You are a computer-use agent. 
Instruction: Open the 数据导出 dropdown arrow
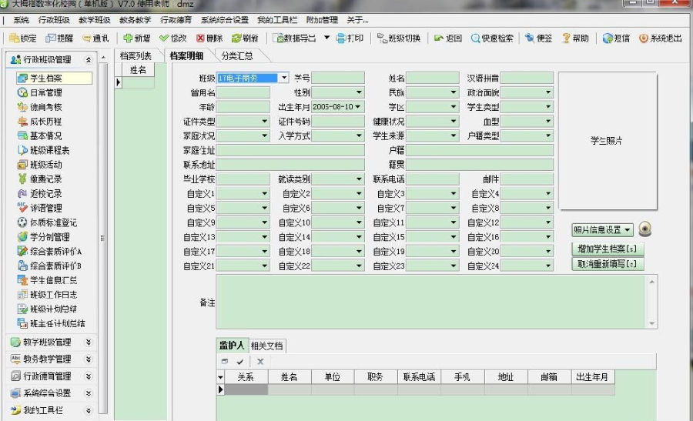pyautogui.click(x=326, y=38)
